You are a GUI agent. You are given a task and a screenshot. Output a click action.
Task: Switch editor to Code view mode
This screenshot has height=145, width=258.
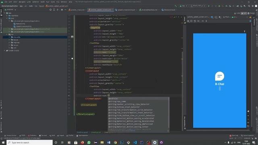237,13
